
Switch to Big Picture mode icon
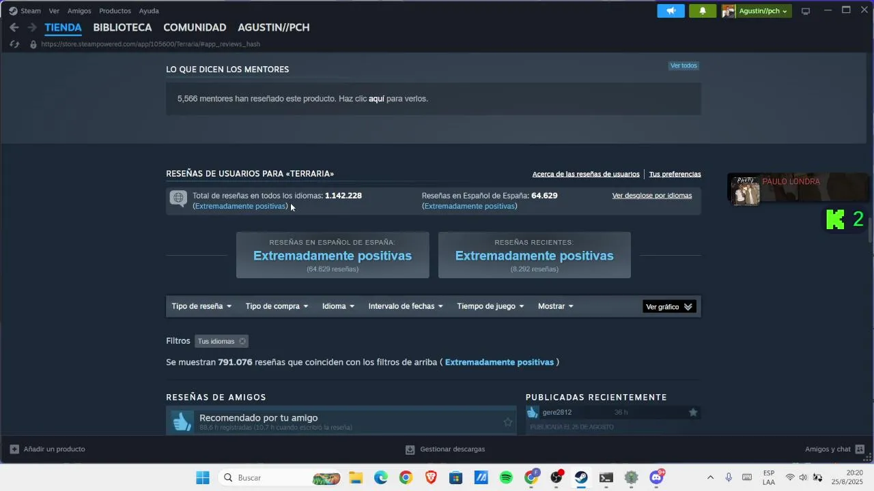806,11
